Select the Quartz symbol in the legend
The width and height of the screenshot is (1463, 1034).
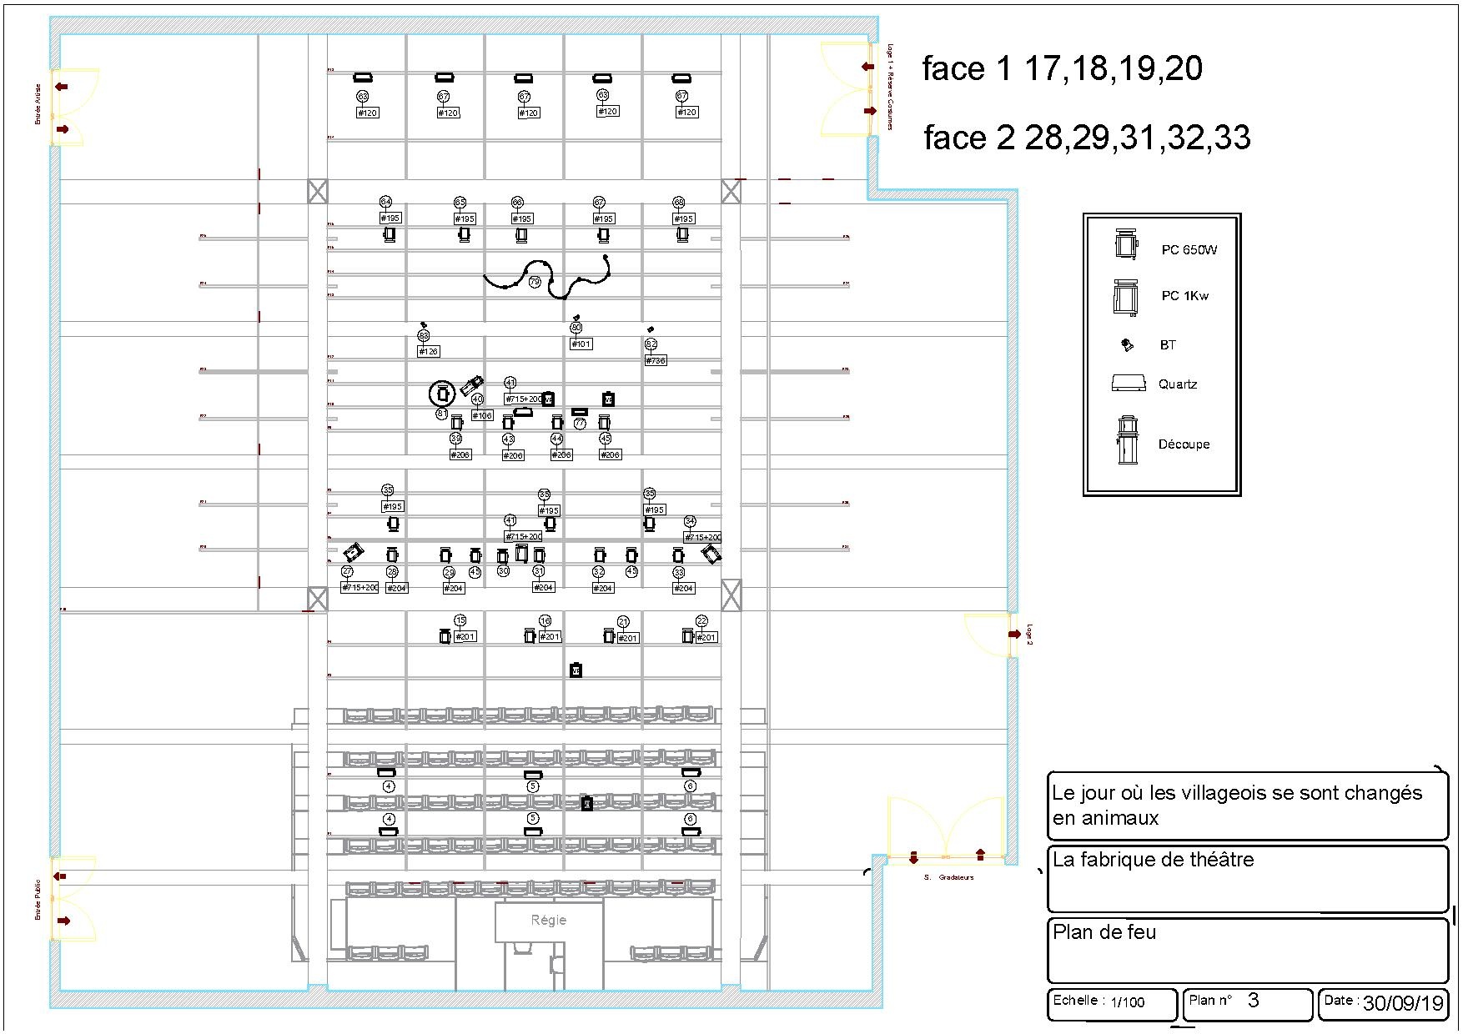(x=1129, y=383)
